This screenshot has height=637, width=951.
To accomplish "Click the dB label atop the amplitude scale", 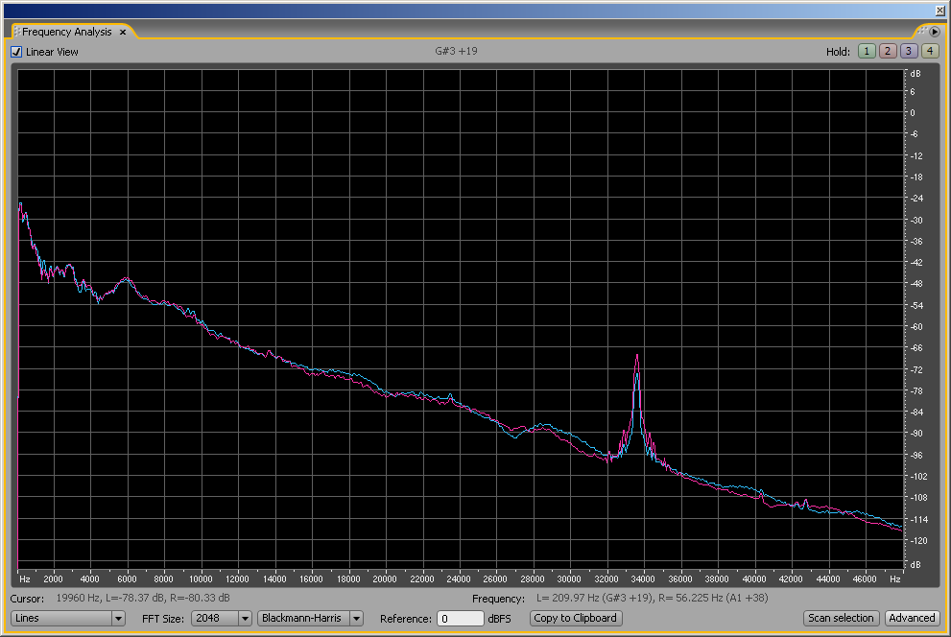I will click(915, 74).
